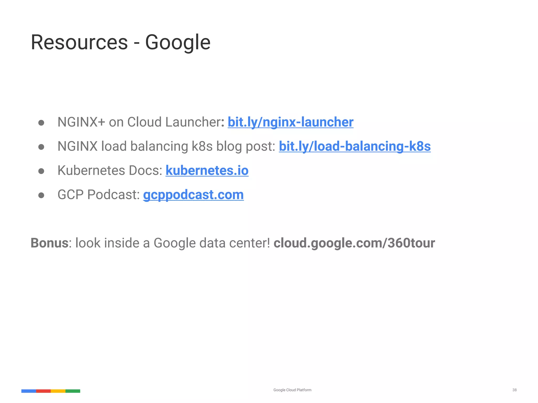The height and width of the screenshot is (403, 538).
Task: Click the cloud.google.com/360tour URL text
Action: point(354,243)
